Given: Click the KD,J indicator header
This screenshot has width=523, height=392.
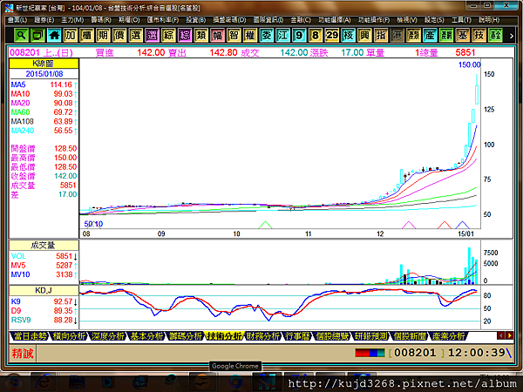Looking at the screenshot, I should 44,290.
